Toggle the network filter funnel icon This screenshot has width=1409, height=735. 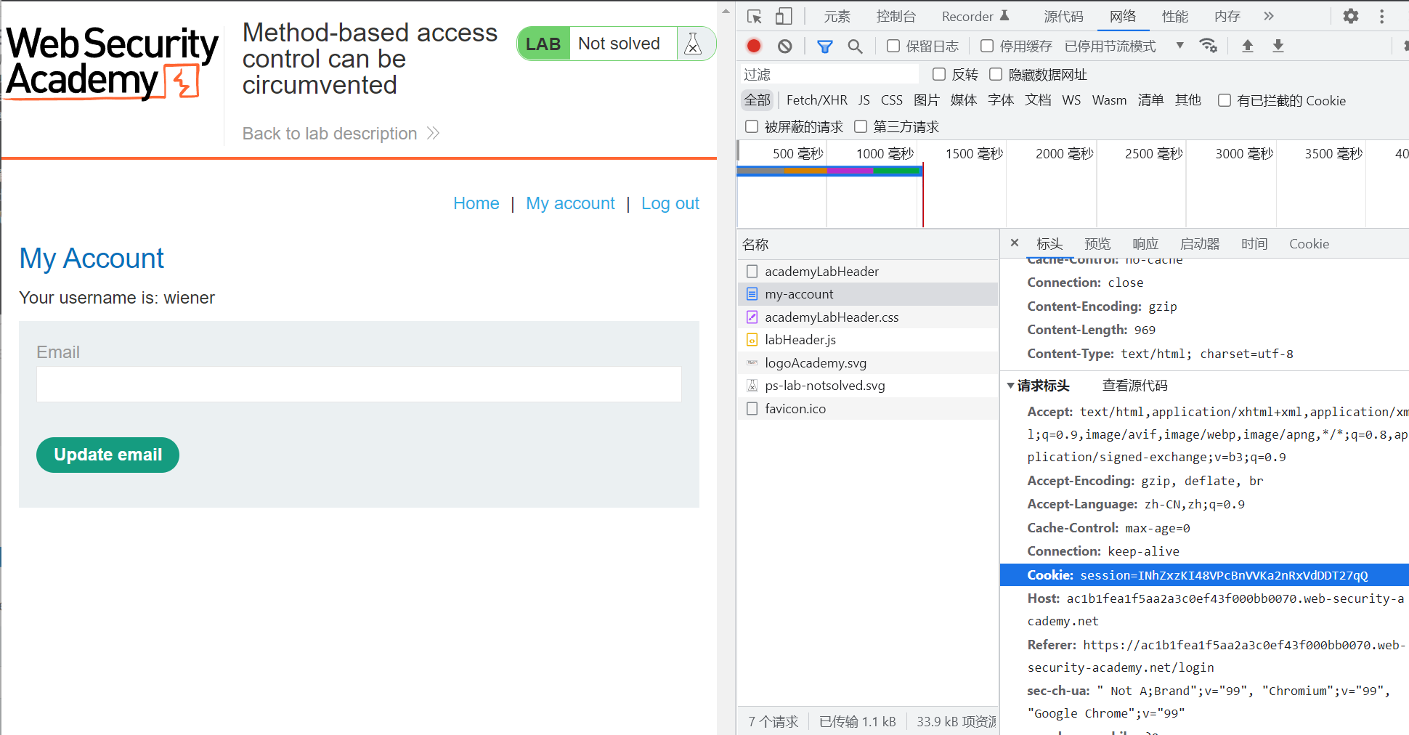click(x=824, y=46)
